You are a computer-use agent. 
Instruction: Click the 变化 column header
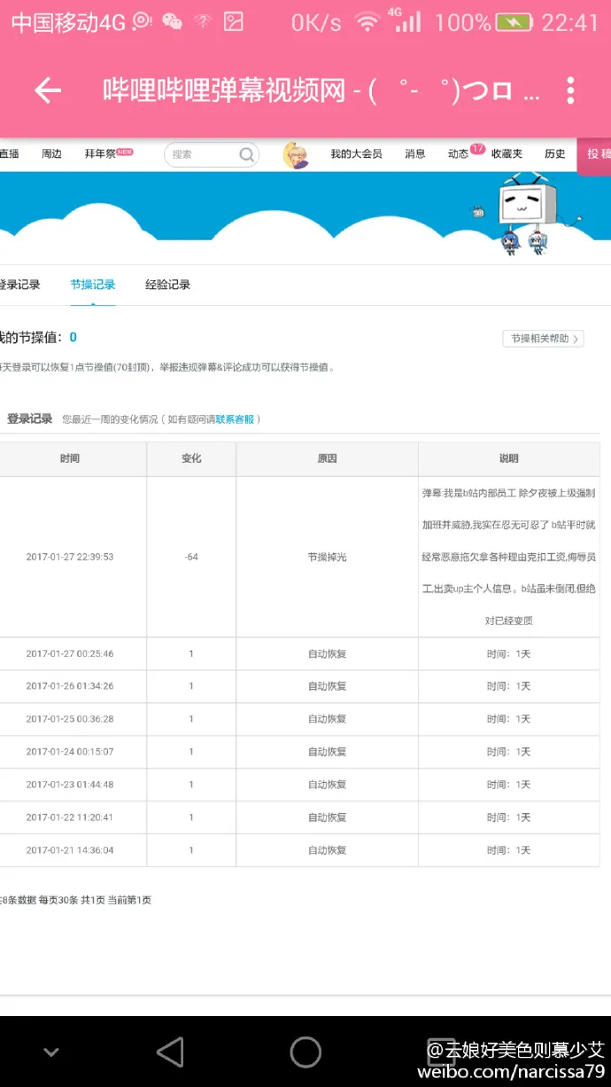(191, 458)
